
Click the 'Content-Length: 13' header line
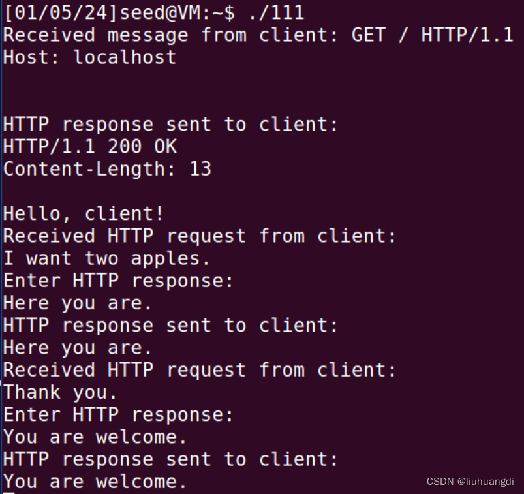[107, 169]
